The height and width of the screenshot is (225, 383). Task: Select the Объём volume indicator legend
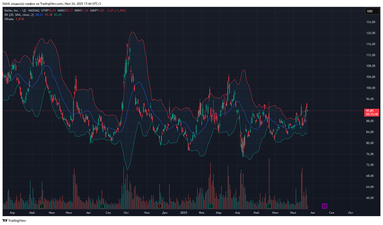point(9,19)
